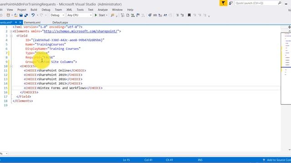Viewport: 291px width, 163px height.
Task: Open the Window menu
Action: coord(117,10)
